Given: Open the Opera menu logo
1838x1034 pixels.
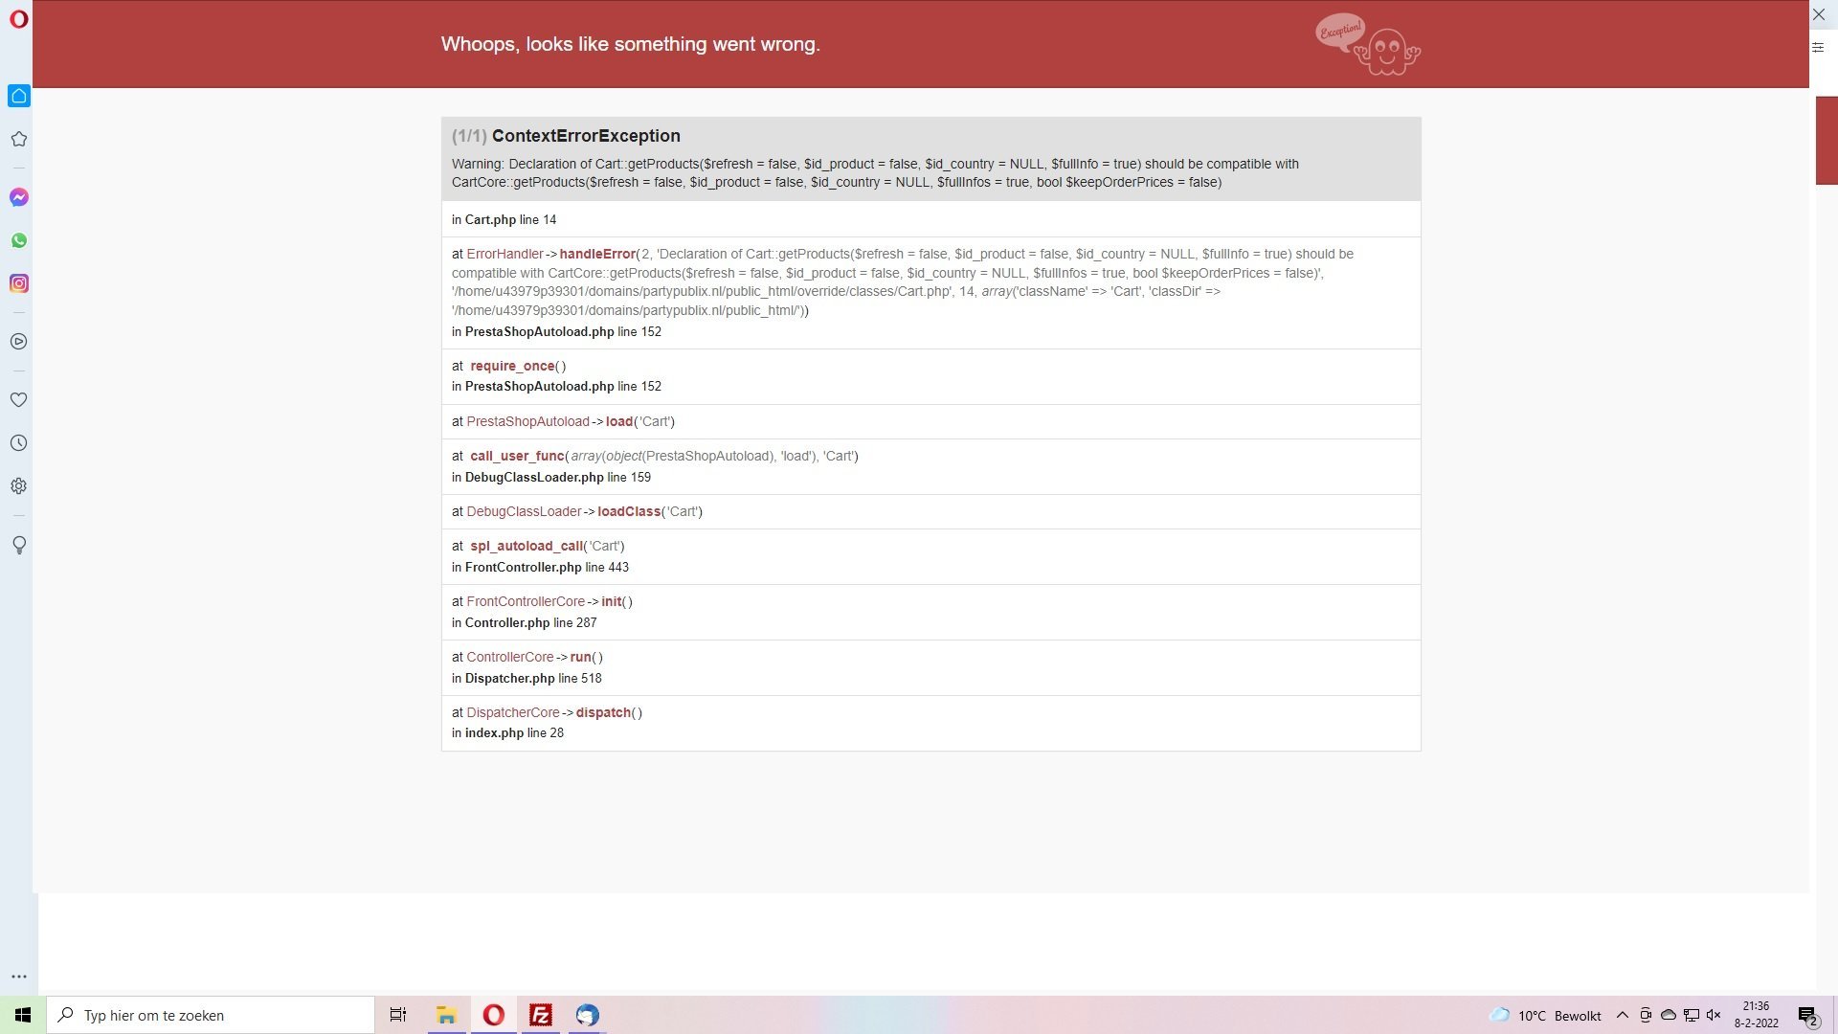Looking at the screenshot, I should point(18,19).
